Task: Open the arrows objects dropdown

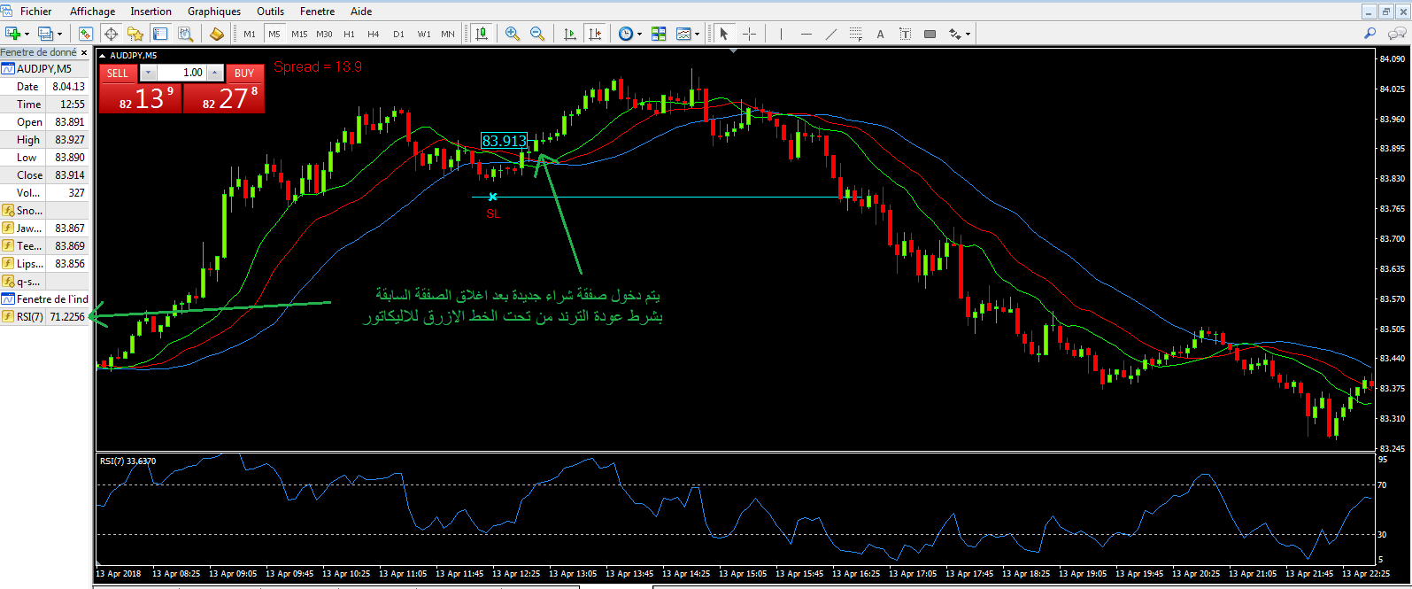Action: [x=968, y=35]
